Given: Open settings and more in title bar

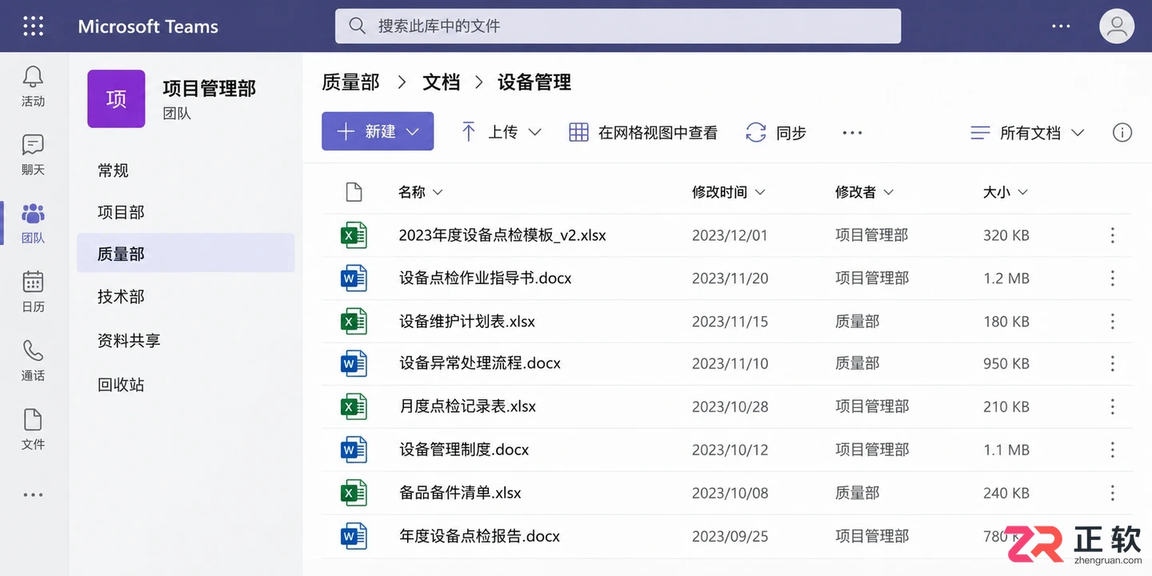Looking at the screenshot, I should click(x=1061, y=26).
